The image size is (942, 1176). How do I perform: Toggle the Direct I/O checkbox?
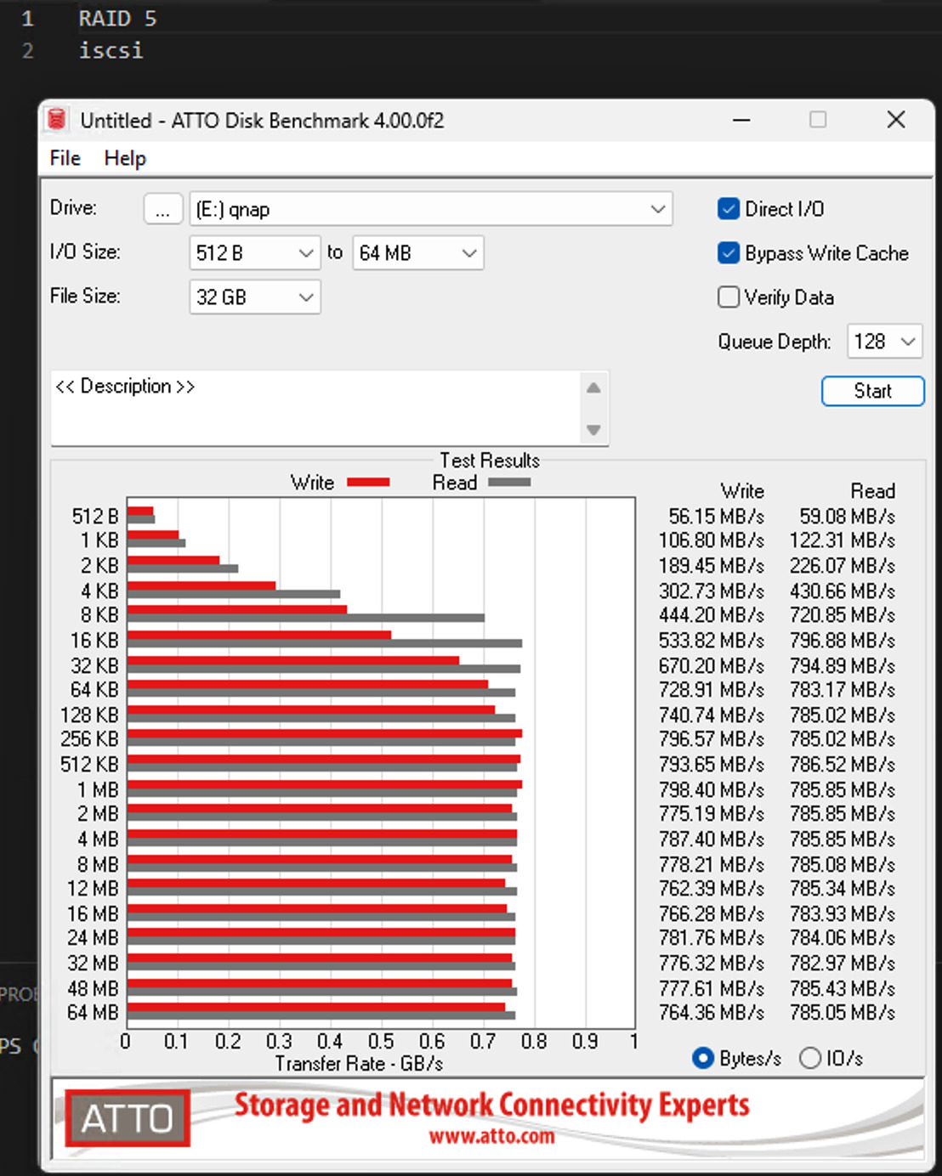(729, 209)
